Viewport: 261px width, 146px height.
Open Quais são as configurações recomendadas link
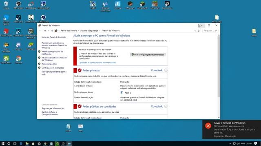click(x=97, y=62)
